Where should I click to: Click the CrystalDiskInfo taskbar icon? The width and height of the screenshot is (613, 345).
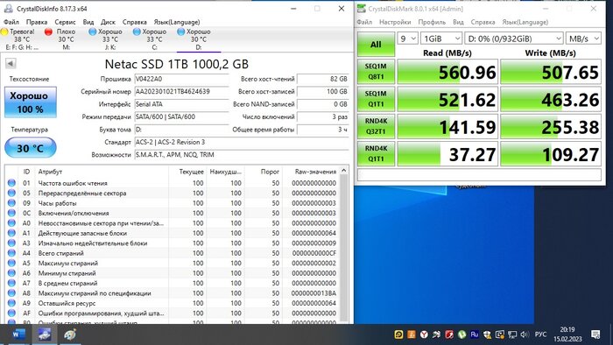pos(44,334)
